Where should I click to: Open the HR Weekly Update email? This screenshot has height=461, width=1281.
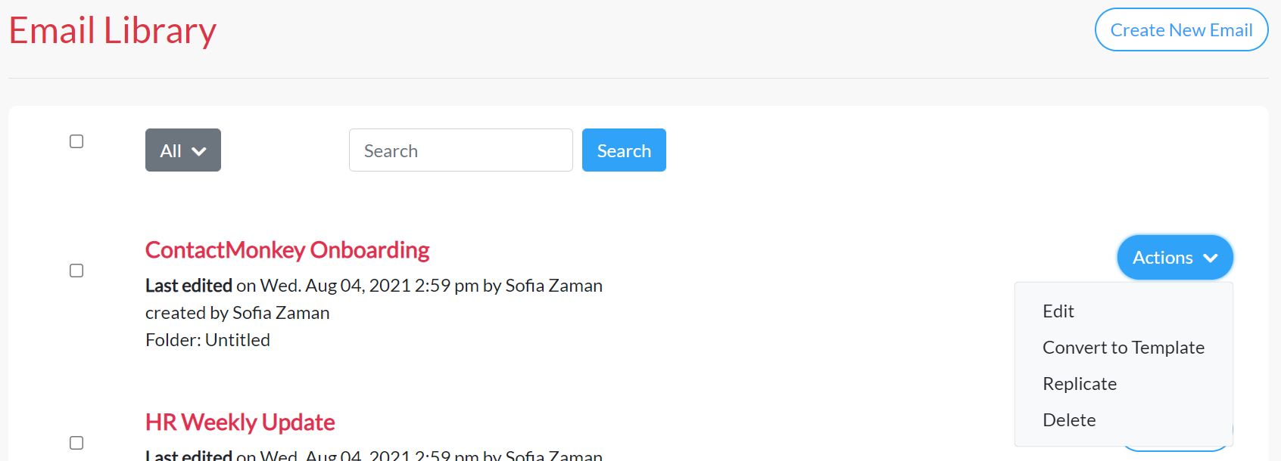tap(240, 422)
